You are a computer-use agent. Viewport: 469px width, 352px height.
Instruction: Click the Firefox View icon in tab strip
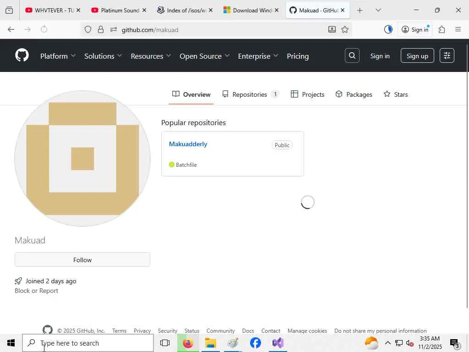(9, 10)
